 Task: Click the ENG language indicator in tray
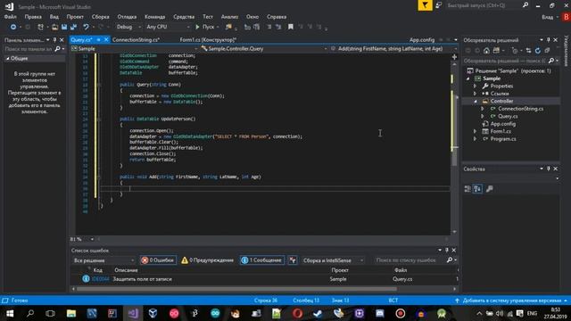(532, 313)
